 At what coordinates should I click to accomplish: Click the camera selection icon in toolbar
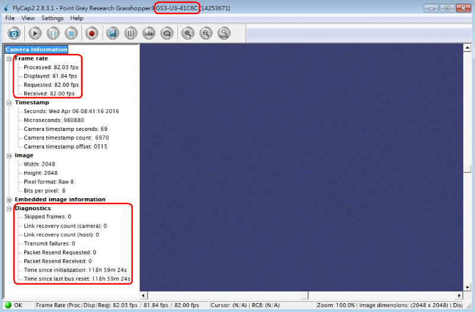(14, 34)
